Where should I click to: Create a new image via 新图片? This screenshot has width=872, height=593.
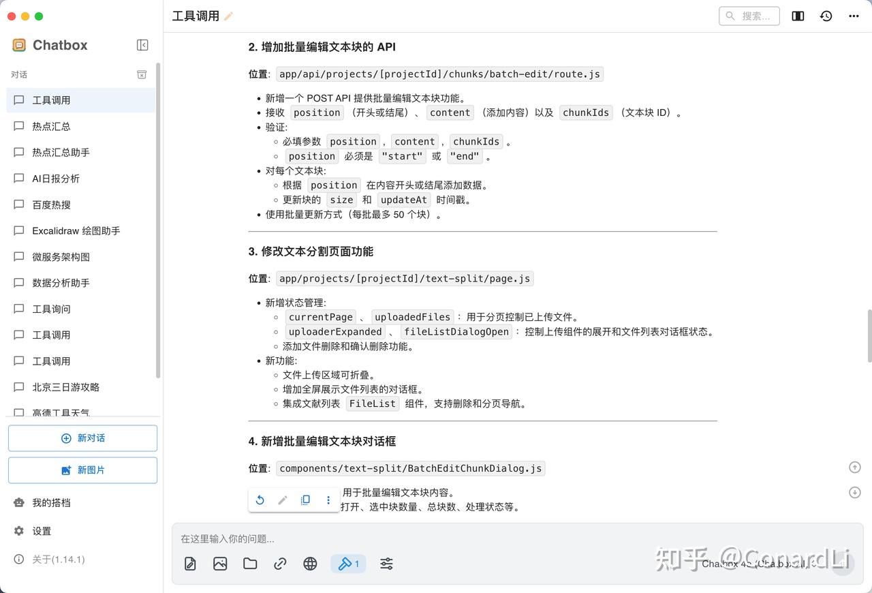pos(82,470)
